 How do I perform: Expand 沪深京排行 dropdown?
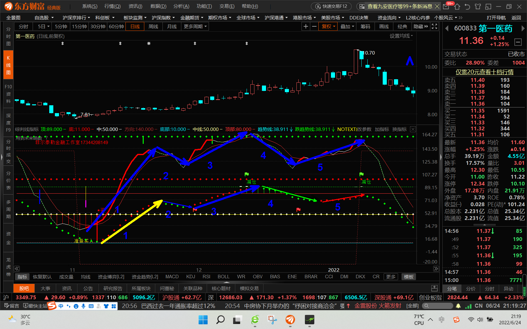tap(76, 18)
